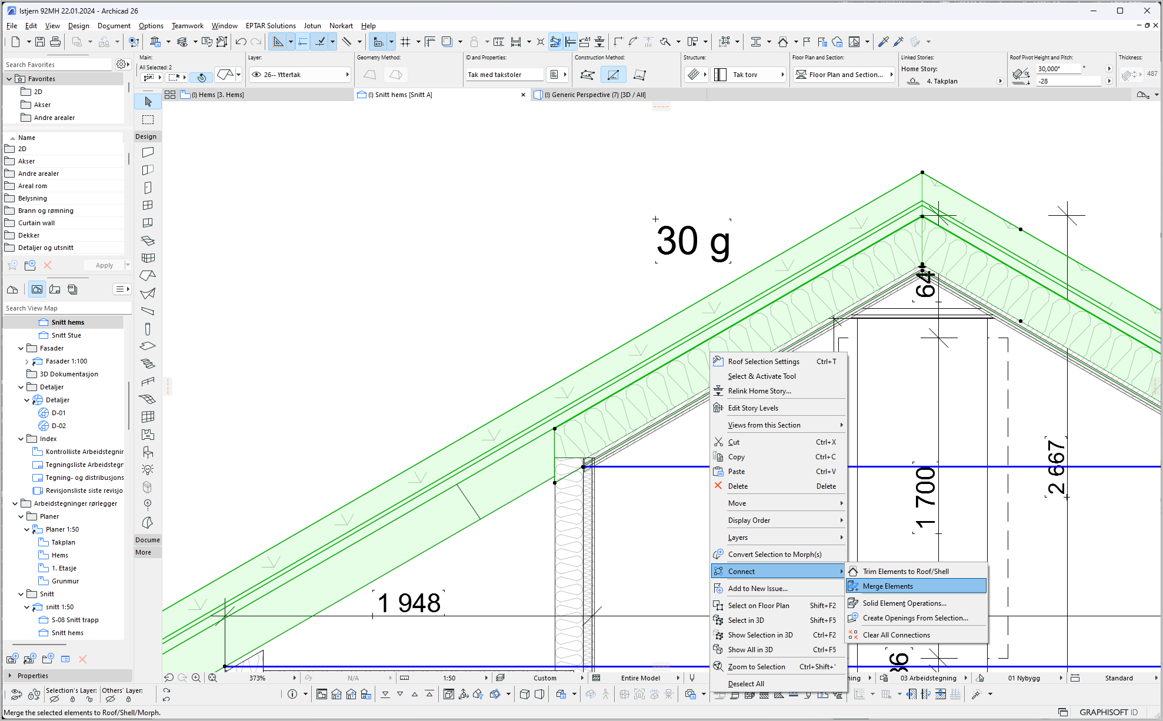Open the Favorites settings gear
This screenshot has height=721, width=1163.
tap(122, 64)
